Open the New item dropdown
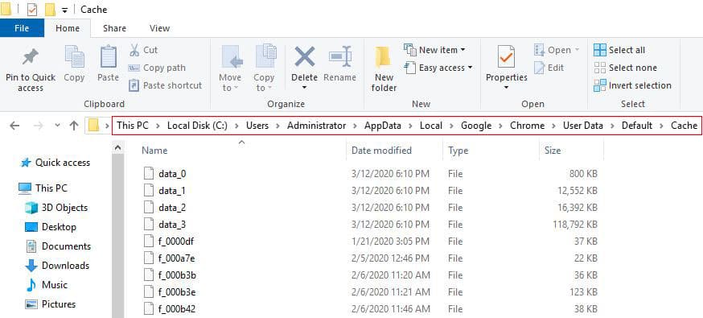703x318 pixels. (x=434, y=50)
